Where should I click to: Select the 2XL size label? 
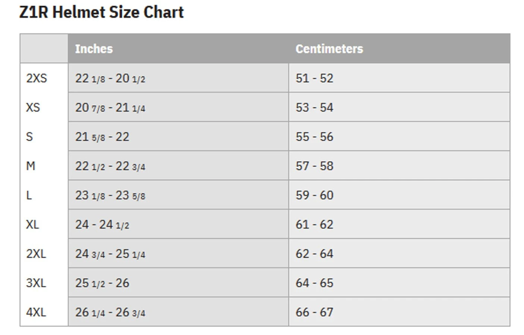tap(36, 254)
